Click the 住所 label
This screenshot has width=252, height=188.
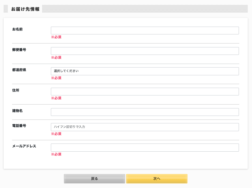click(16, 90)
